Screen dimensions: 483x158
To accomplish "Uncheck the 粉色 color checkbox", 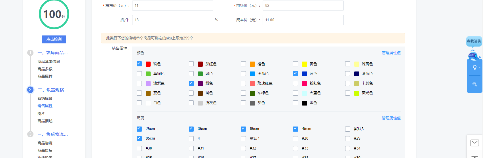I will point(139,64).
